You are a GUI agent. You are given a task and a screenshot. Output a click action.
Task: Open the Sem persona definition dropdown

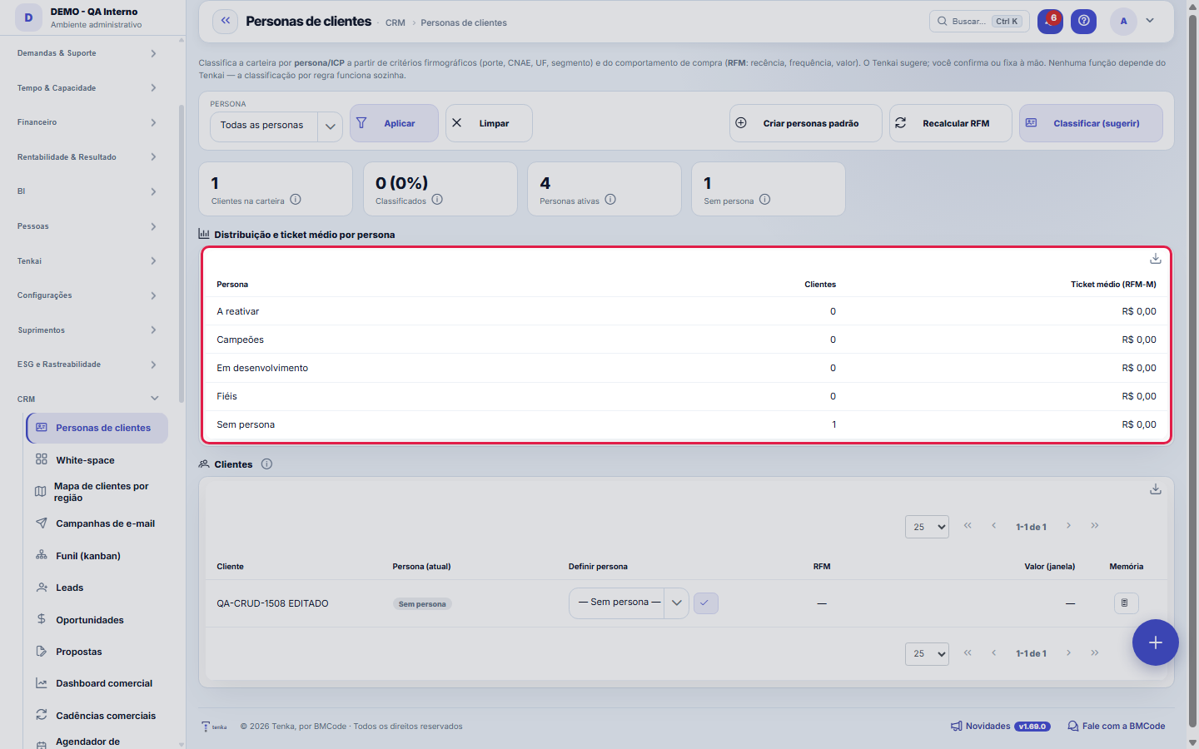pos(629,603)
